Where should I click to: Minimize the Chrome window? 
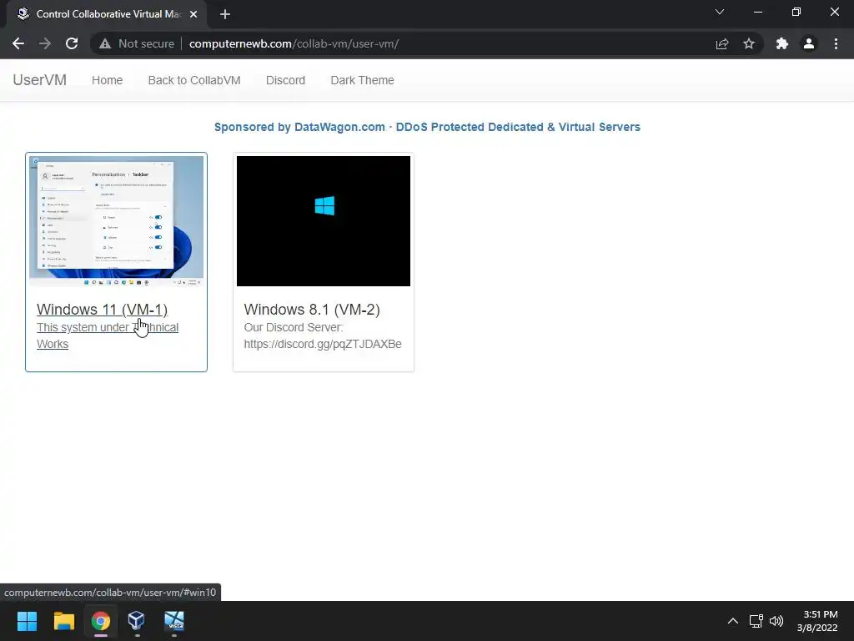coord(758,12)
